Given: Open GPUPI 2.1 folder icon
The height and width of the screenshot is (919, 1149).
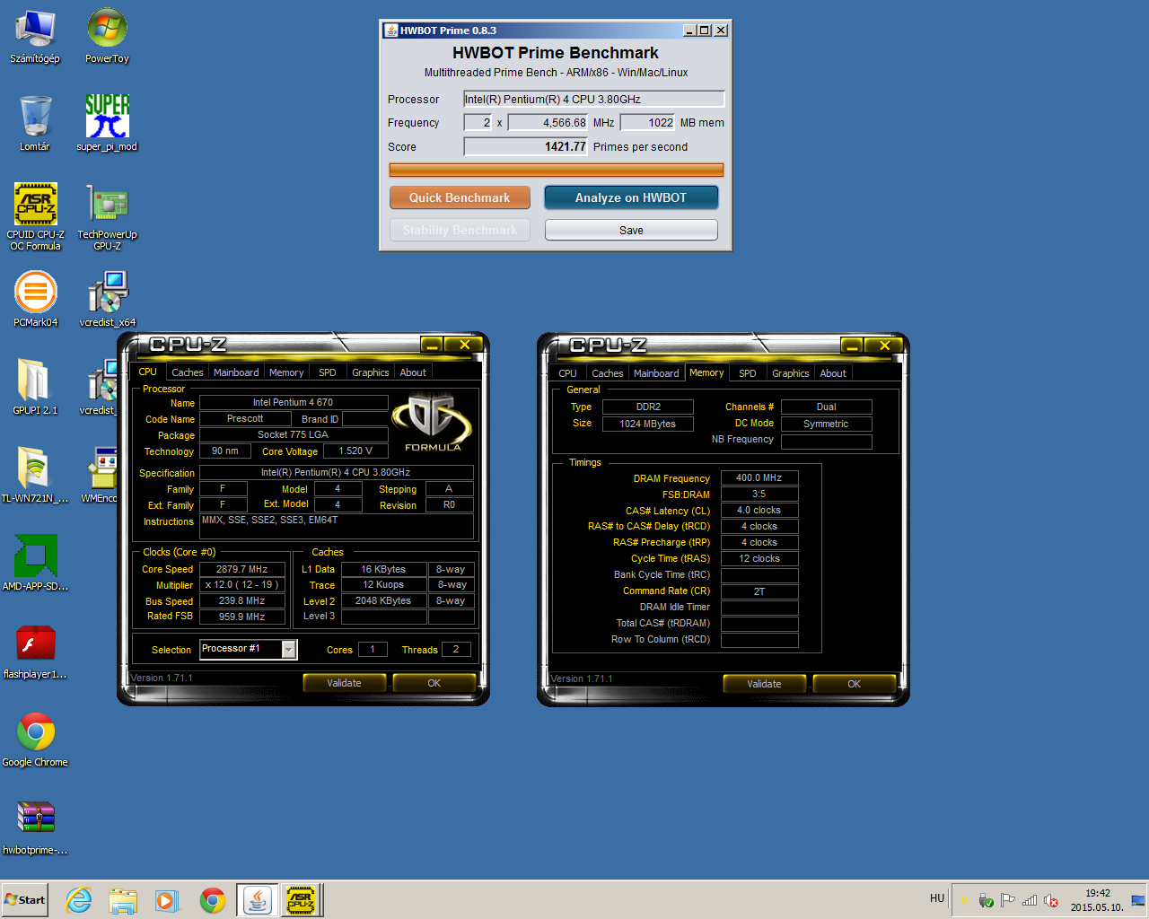Looking at the screenshot, I should point(35,388).
